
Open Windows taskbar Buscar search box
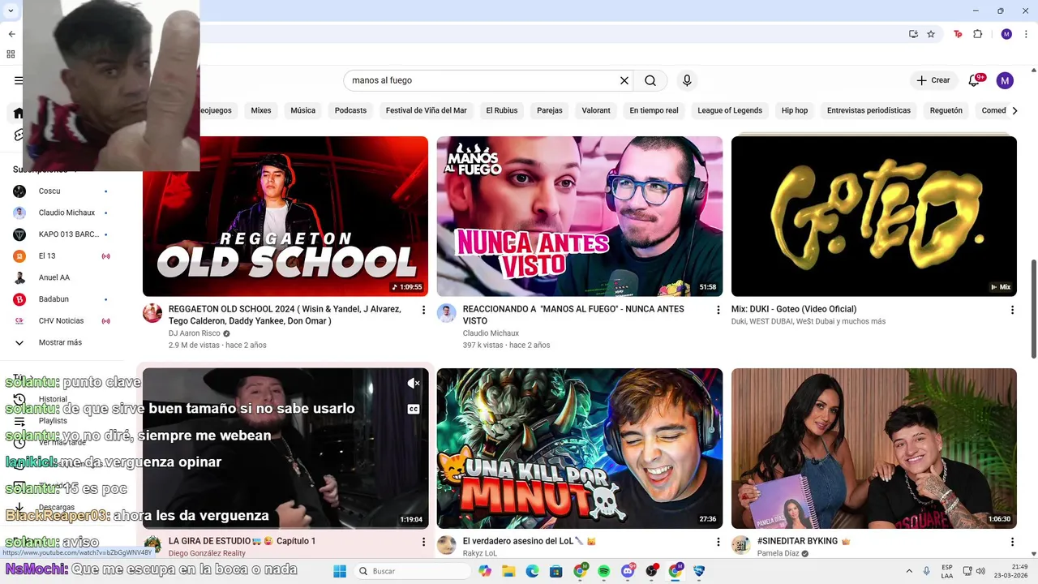point(412,571)
